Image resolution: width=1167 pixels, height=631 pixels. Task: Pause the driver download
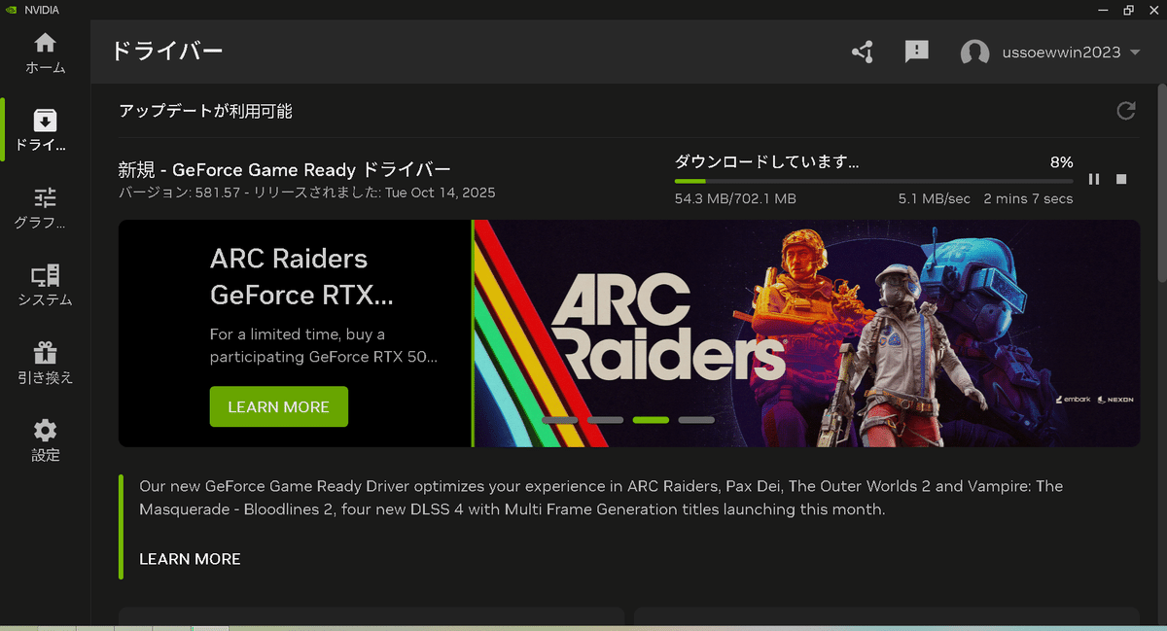click(x=1094, y=179)
